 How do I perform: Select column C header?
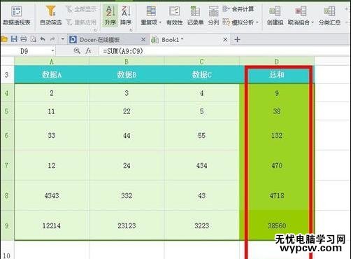click(201, 62)
